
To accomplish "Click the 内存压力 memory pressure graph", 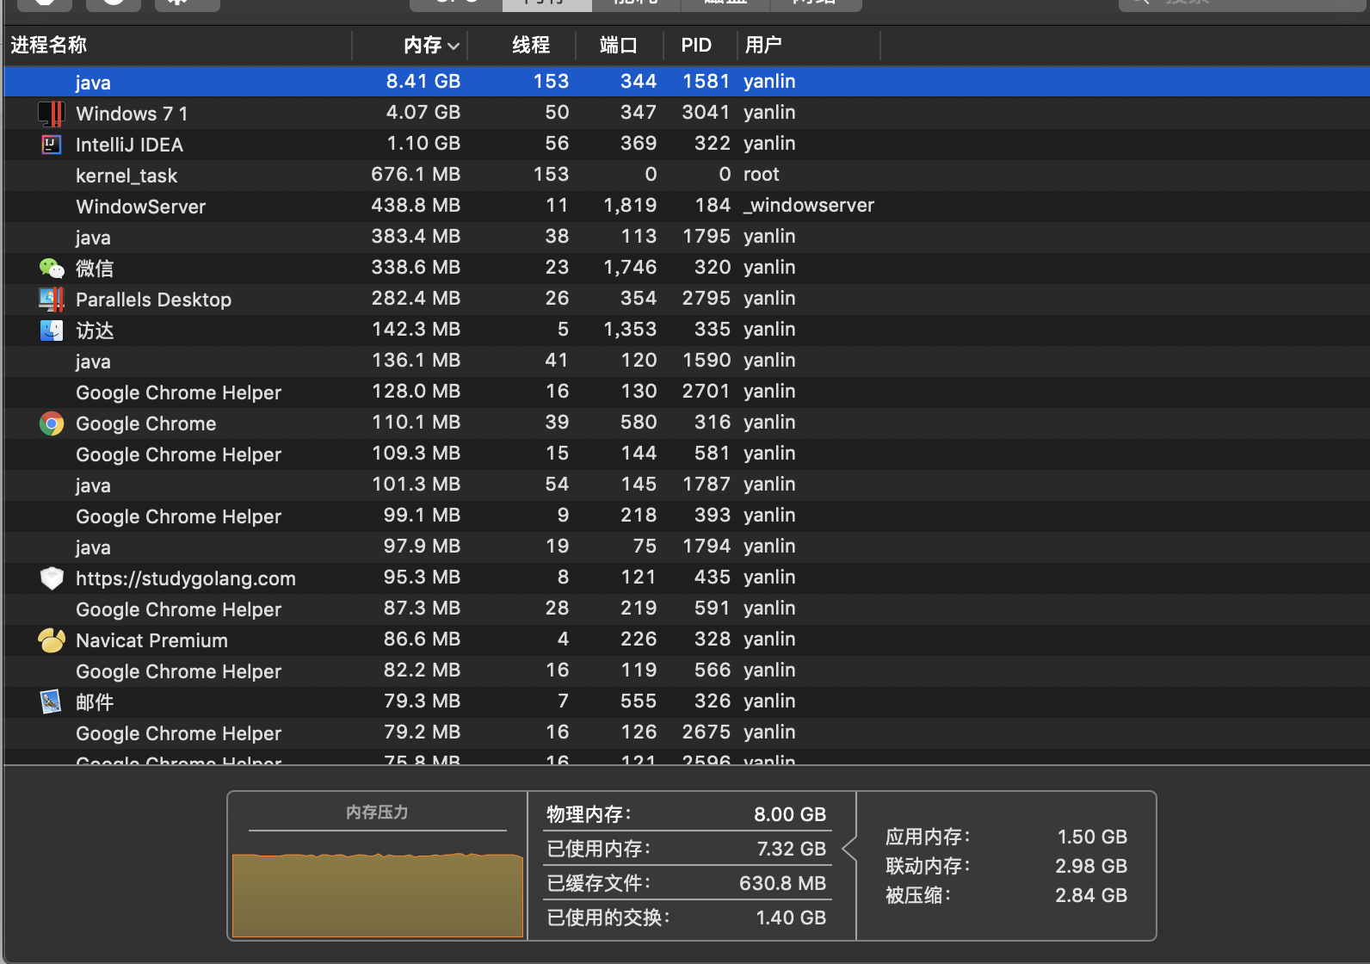I will pos(377,894).
